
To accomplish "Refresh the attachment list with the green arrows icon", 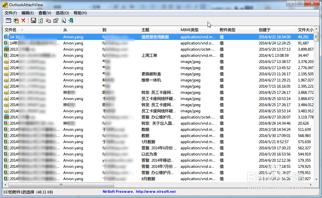I will pyautogui.click(x=41, y=20).
